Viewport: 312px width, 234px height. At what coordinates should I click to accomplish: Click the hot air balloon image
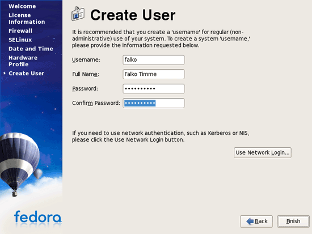[19, 164]
